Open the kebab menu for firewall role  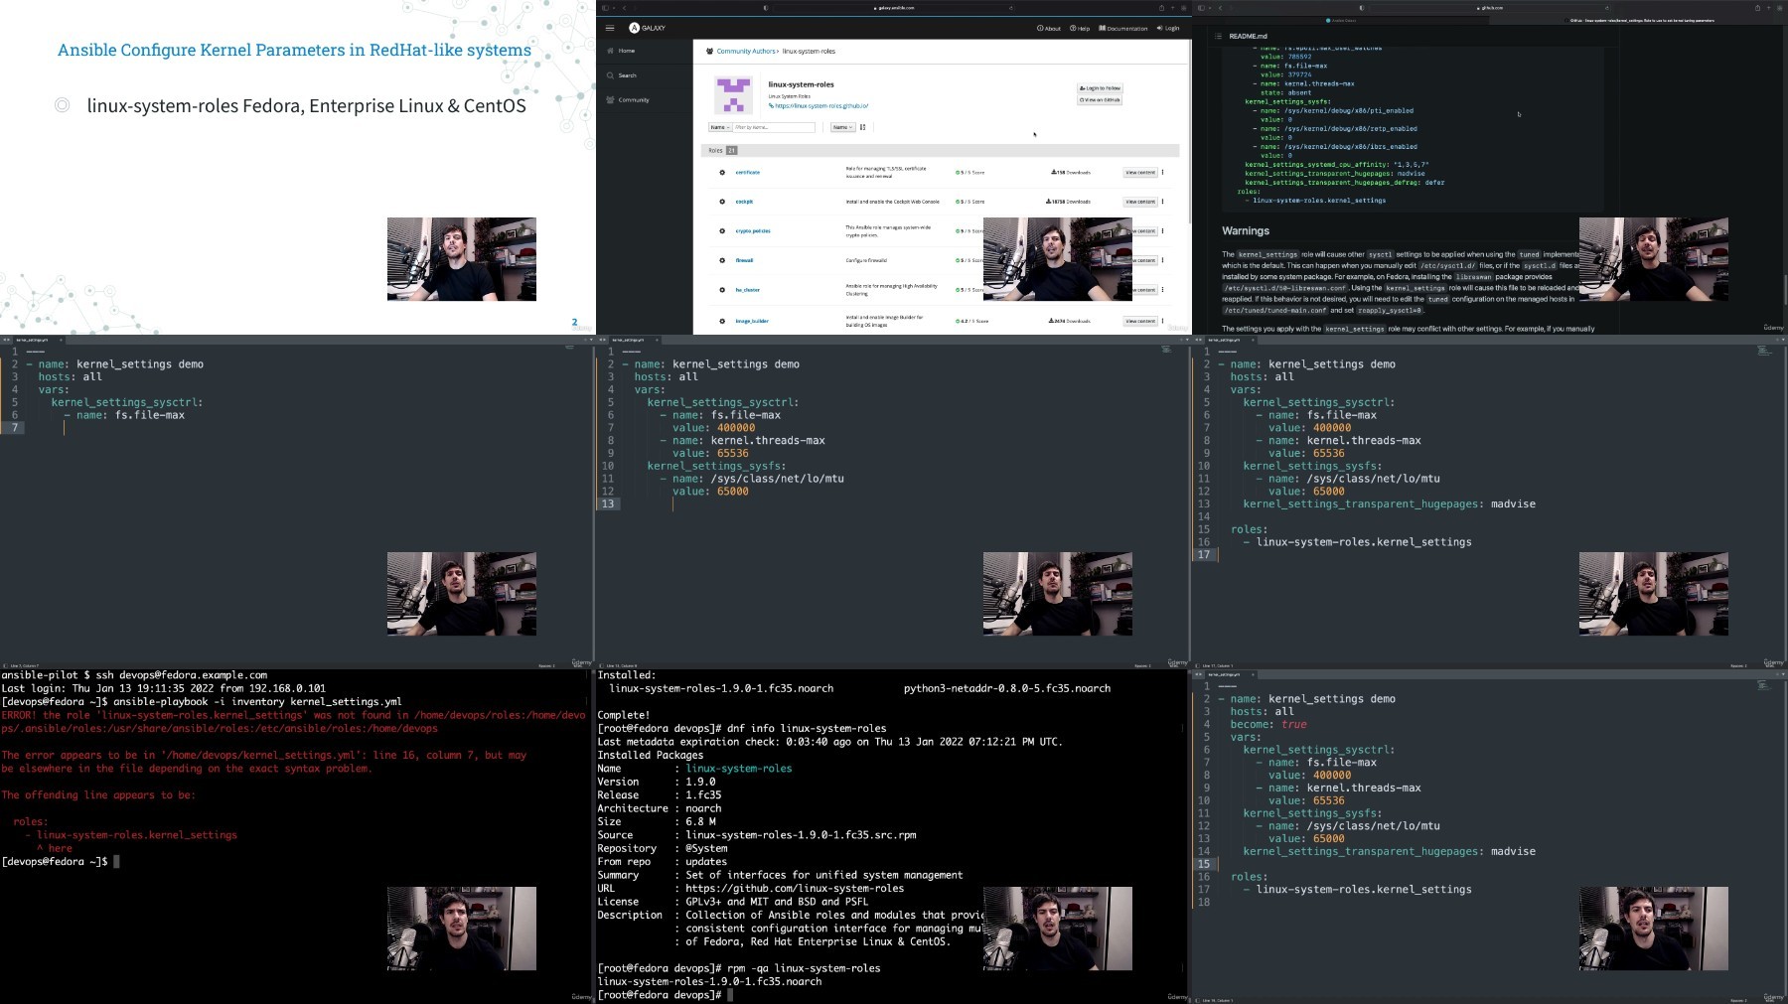(x=1163, y=260)
